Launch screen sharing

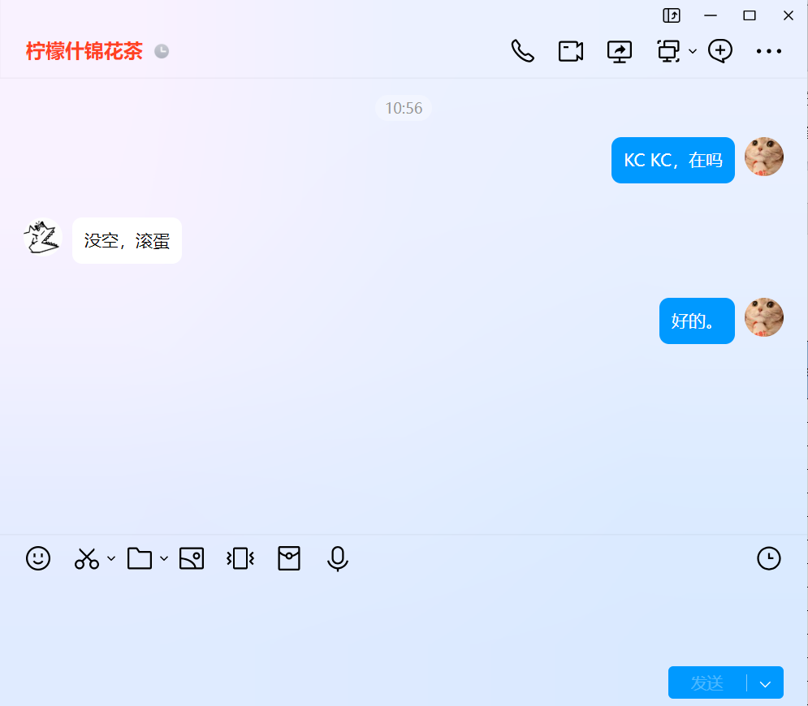click(x=620, y=50)
